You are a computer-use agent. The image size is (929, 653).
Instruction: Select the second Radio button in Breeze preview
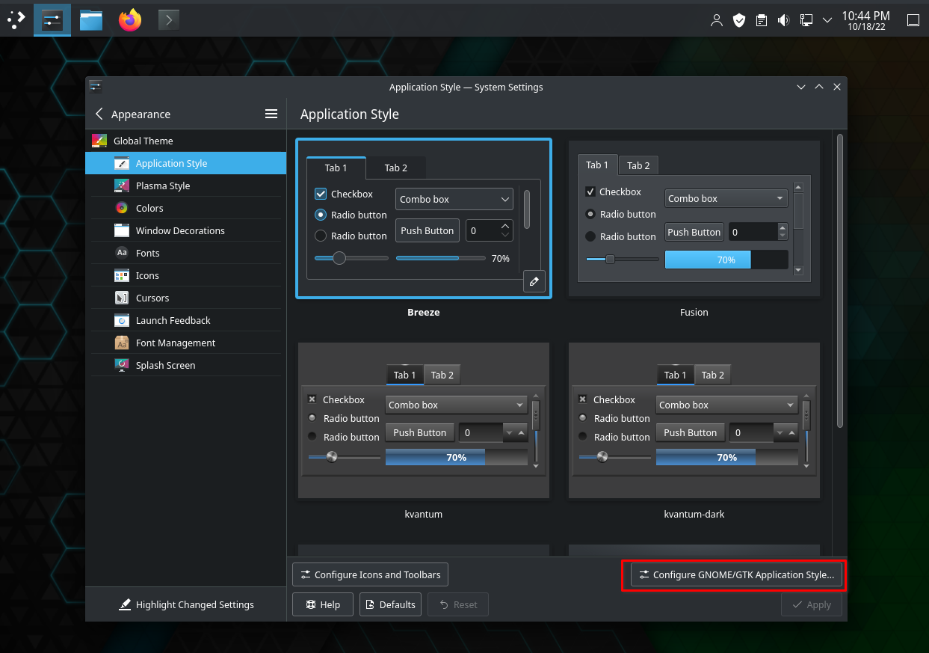(x=321, y=236)
